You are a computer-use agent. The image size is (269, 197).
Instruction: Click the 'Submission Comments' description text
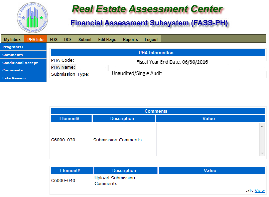[117, 140]
